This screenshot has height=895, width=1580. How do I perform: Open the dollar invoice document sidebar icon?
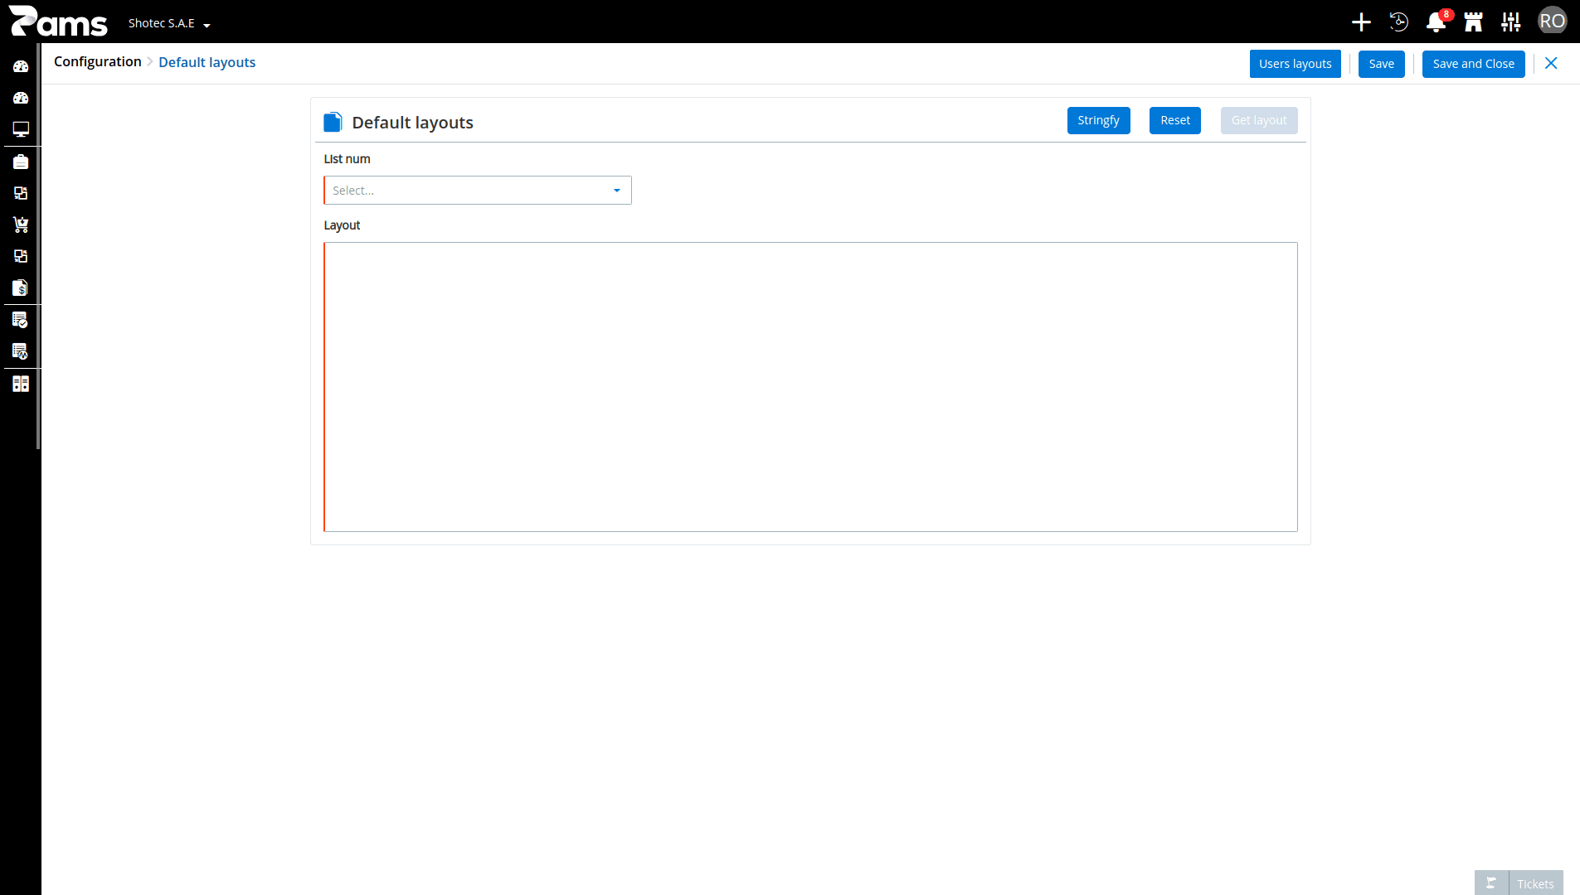(x=21, y=288)
